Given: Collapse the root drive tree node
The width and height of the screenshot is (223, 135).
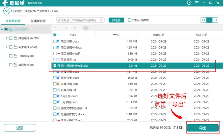Looking at the screenshot, I should tap(2, 29).
